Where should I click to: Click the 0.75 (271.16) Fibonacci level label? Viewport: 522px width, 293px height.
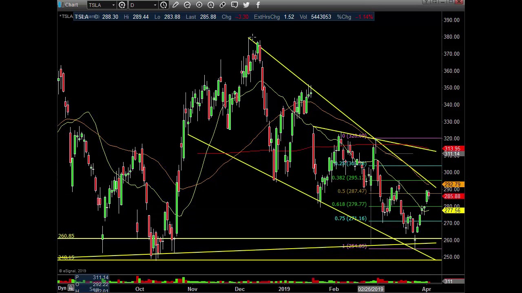[350, 218]
